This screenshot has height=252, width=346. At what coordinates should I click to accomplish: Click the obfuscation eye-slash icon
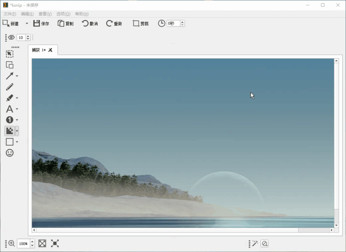tap(11, 37)
